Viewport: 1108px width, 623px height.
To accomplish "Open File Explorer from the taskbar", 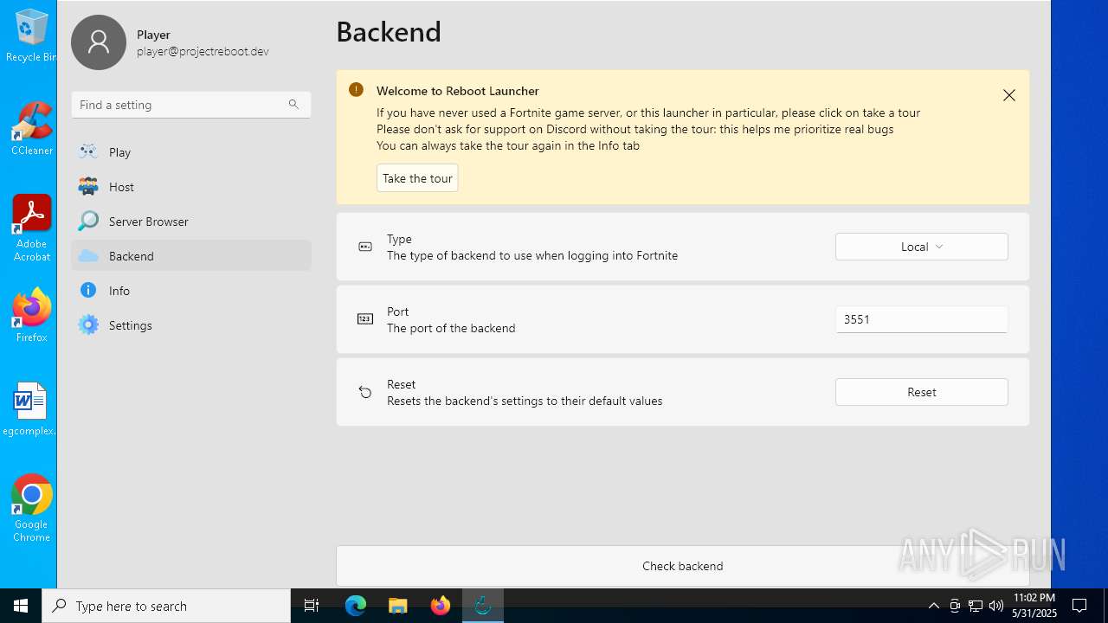I will coord(398,606).
